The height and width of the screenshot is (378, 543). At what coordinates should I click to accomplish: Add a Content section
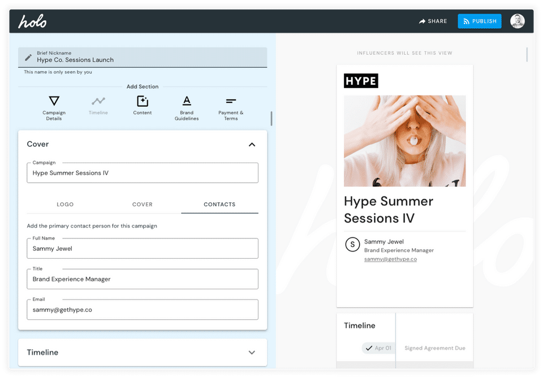[x=143, y=106]
